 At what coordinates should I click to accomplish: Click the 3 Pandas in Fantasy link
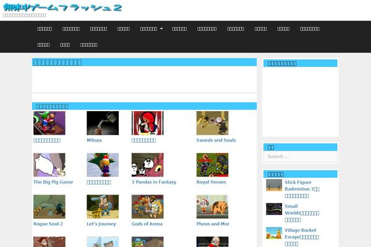154,182
